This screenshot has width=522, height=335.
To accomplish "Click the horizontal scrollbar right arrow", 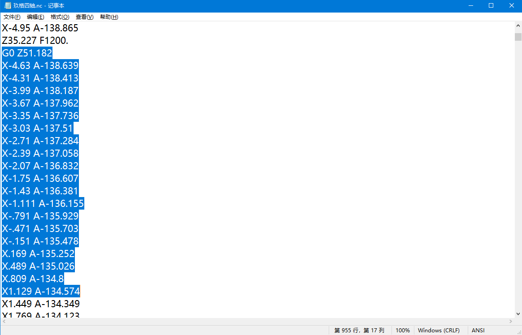I will (x=511, y=322).
